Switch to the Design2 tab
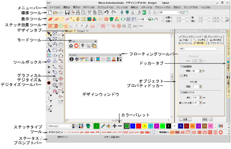Screen dimensions: 231x149 point(81,31)
